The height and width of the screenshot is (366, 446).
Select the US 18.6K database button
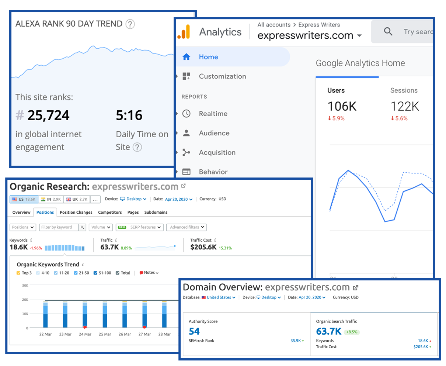click(24, 199)
